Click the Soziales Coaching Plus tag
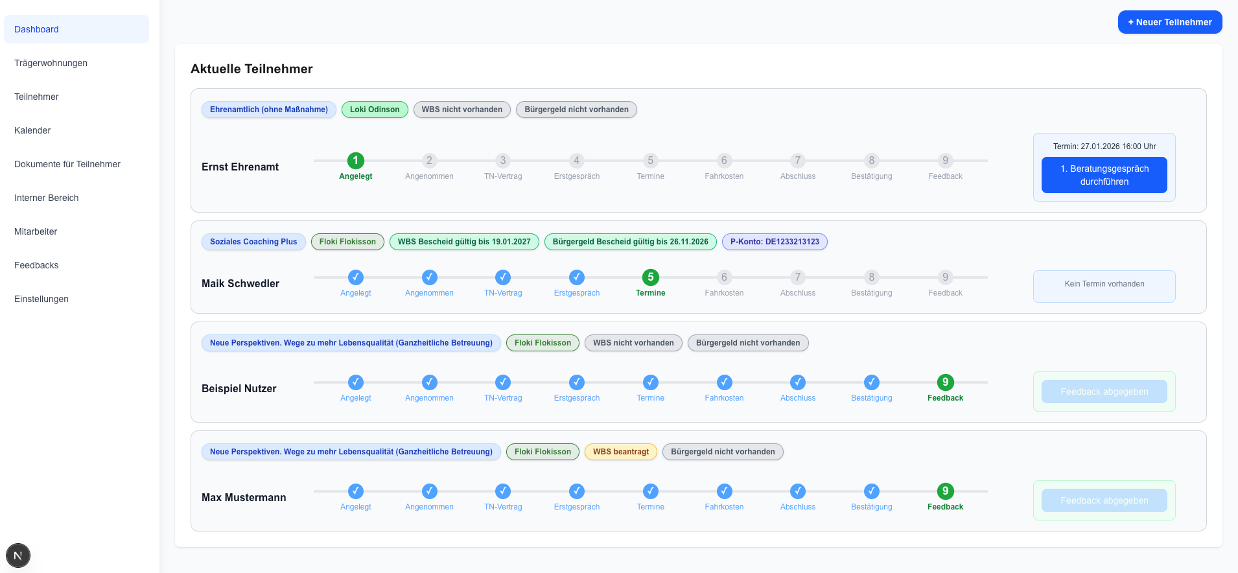The height and width of the screenshot is (573, 1238). [x=253, y=242]
